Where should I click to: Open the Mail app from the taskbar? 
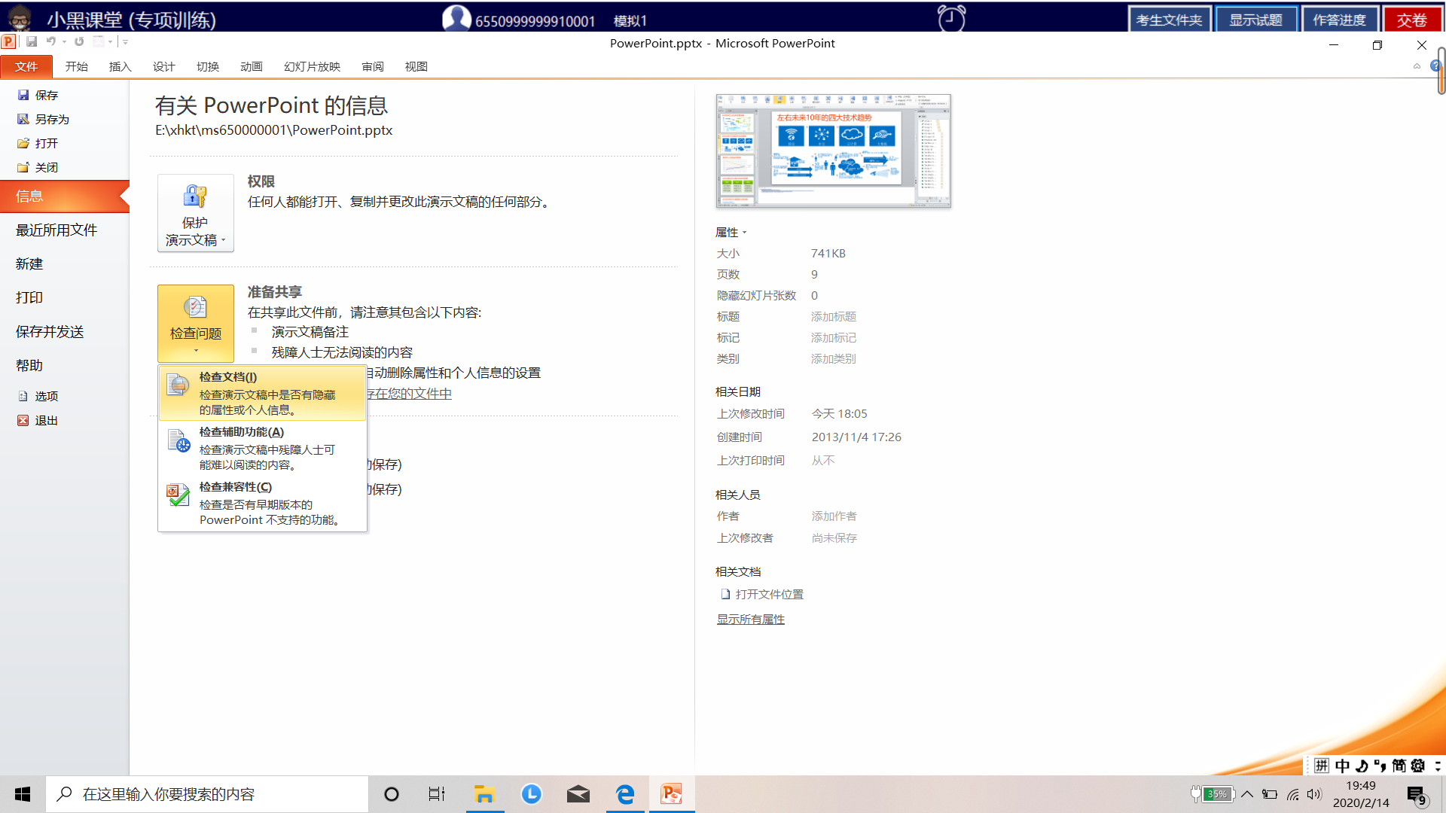pyautogui.click(x=578, y=794)
